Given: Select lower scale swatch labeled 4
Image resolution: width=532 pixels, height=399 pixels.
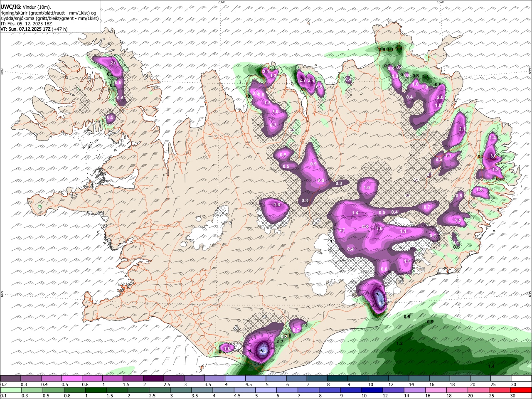Looking at the screenshot, I should coord(223,390).
